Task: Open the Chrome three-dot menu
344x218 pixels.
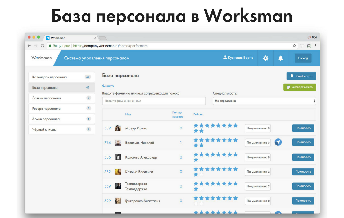Action: point(315,46)
